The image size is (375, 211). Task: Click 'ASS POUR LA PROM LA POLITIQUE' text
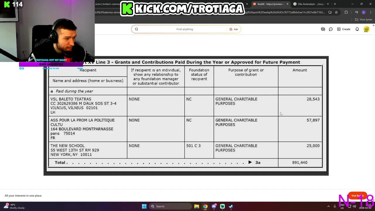[82, 120]
